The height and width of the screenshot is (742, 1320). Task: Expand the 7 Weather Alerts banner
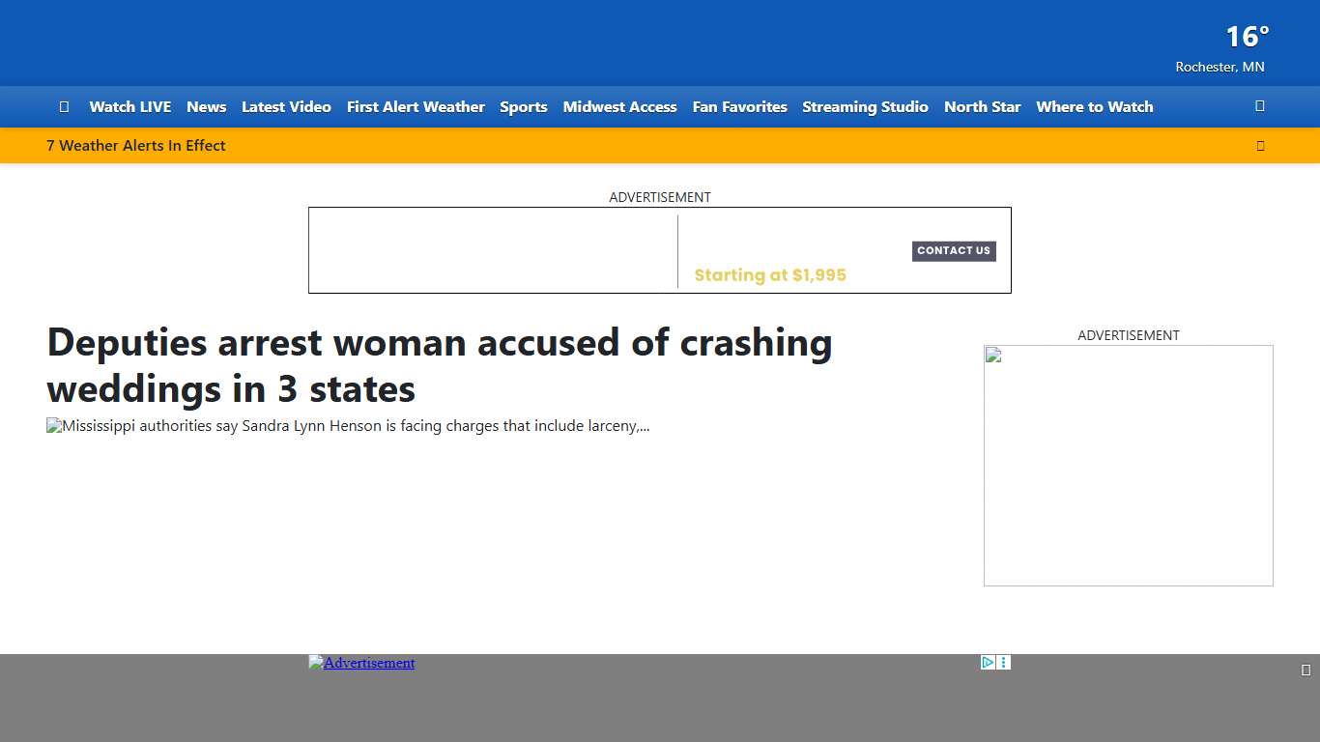click(135, 145)
